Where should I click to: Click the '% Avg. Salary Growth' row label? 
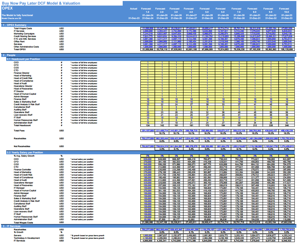(x=24, y=156)
